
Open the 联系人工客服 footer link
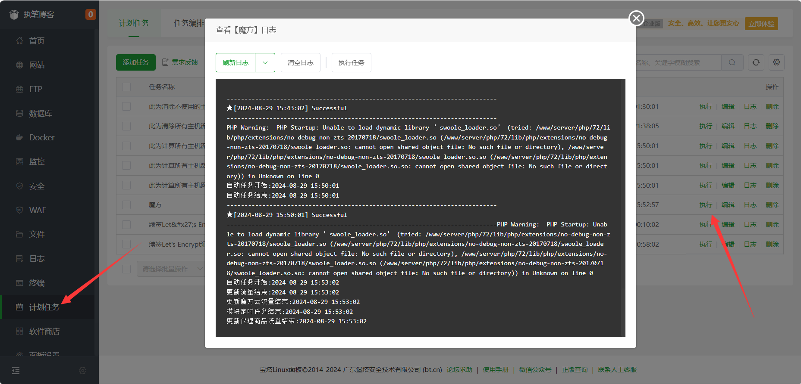coord(617,370)
